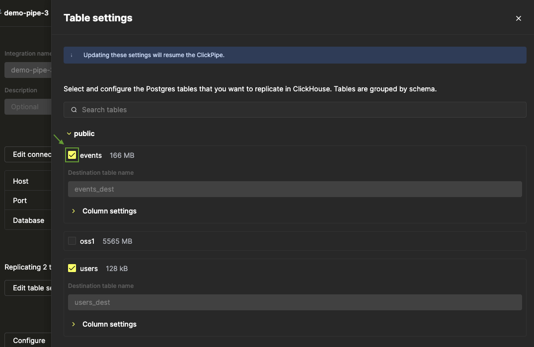Click the demo-pipe-3 title in background

[x=26, y=13]
